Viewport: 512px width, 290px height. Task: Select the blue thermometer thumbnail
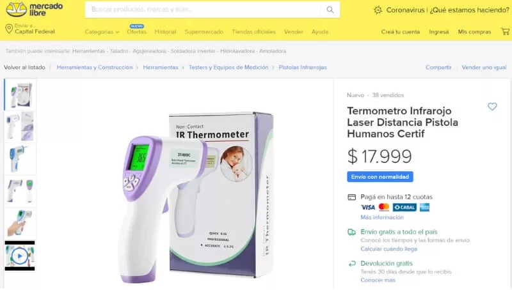coord(20,159)
